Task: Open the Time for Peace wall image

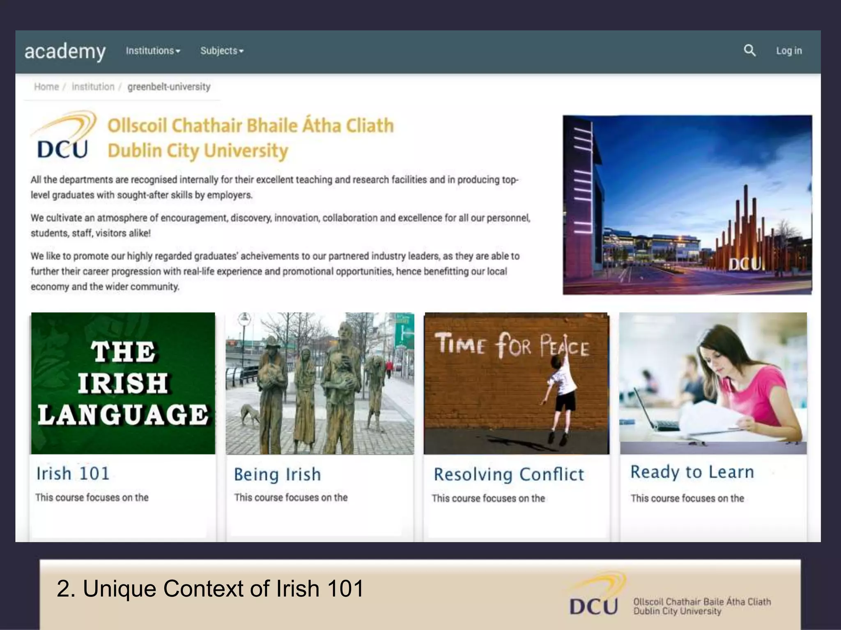Action: [516, 383]
